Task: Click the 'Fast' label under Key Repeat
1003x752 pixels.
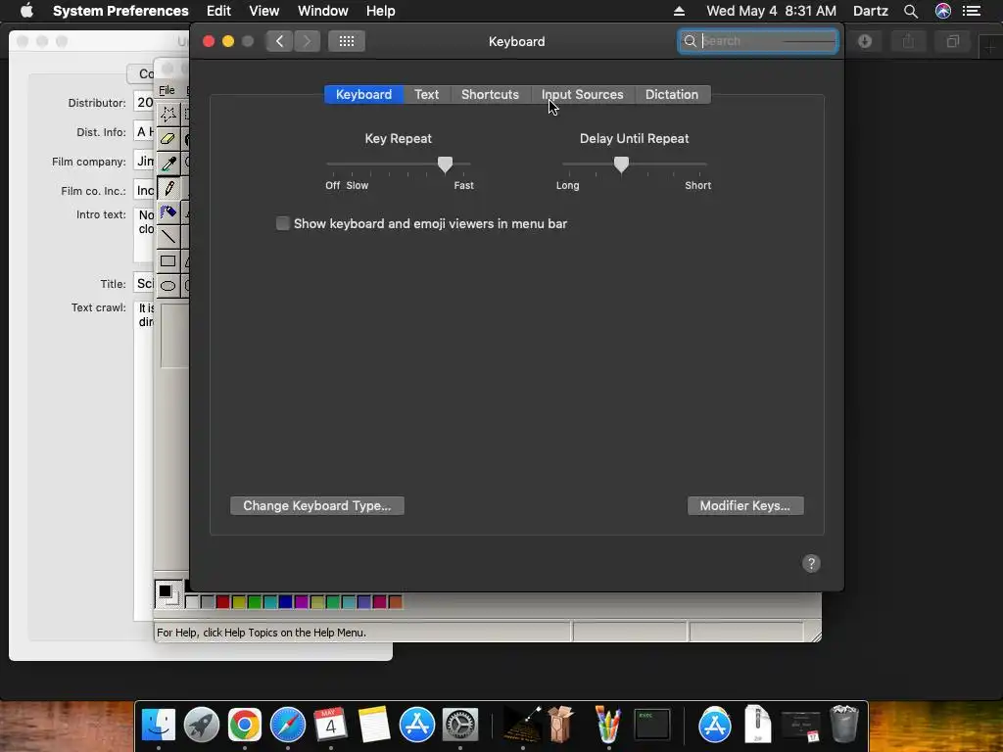Action: point(463,185)
